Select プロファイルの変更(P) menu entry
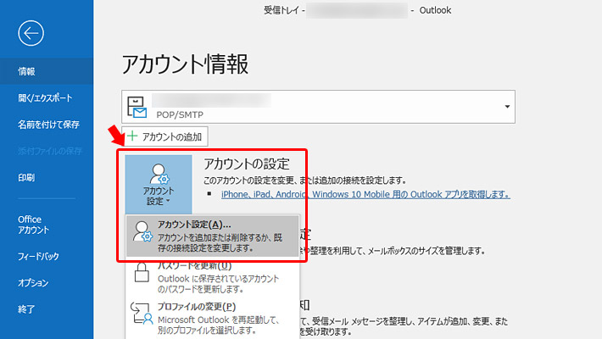This screenshot has height=339, width=602. click(212, 319)
